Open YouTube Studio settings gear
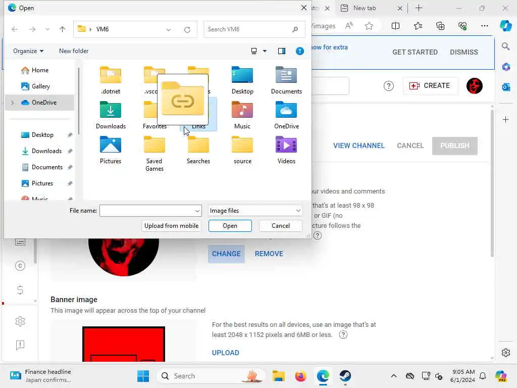The width and height of the screenshot is (517, 388). pyautogui.click(x=20, y=321)
